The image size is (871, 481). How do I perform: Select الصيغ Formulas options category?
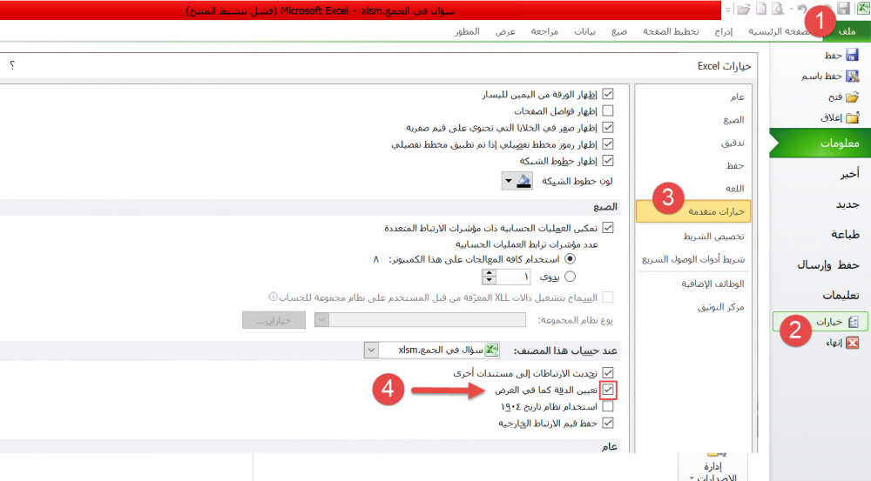tap(693, 120)
